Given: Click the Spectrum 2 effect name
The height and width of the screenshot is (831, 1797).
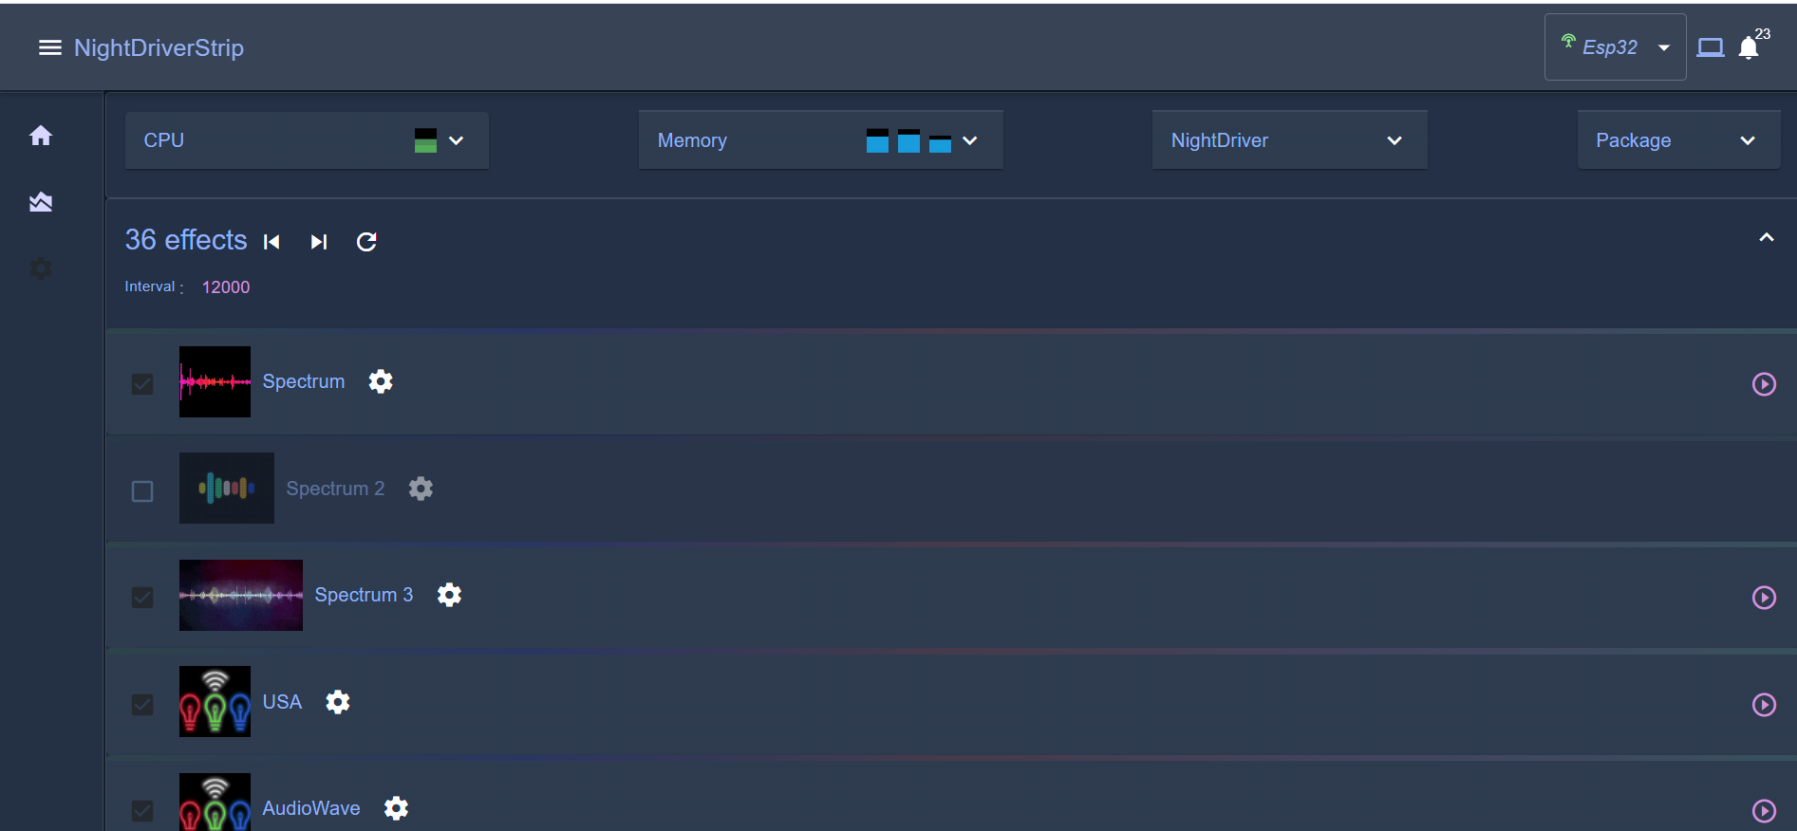Looking at the screenshot, I should (x=335, y=489).
